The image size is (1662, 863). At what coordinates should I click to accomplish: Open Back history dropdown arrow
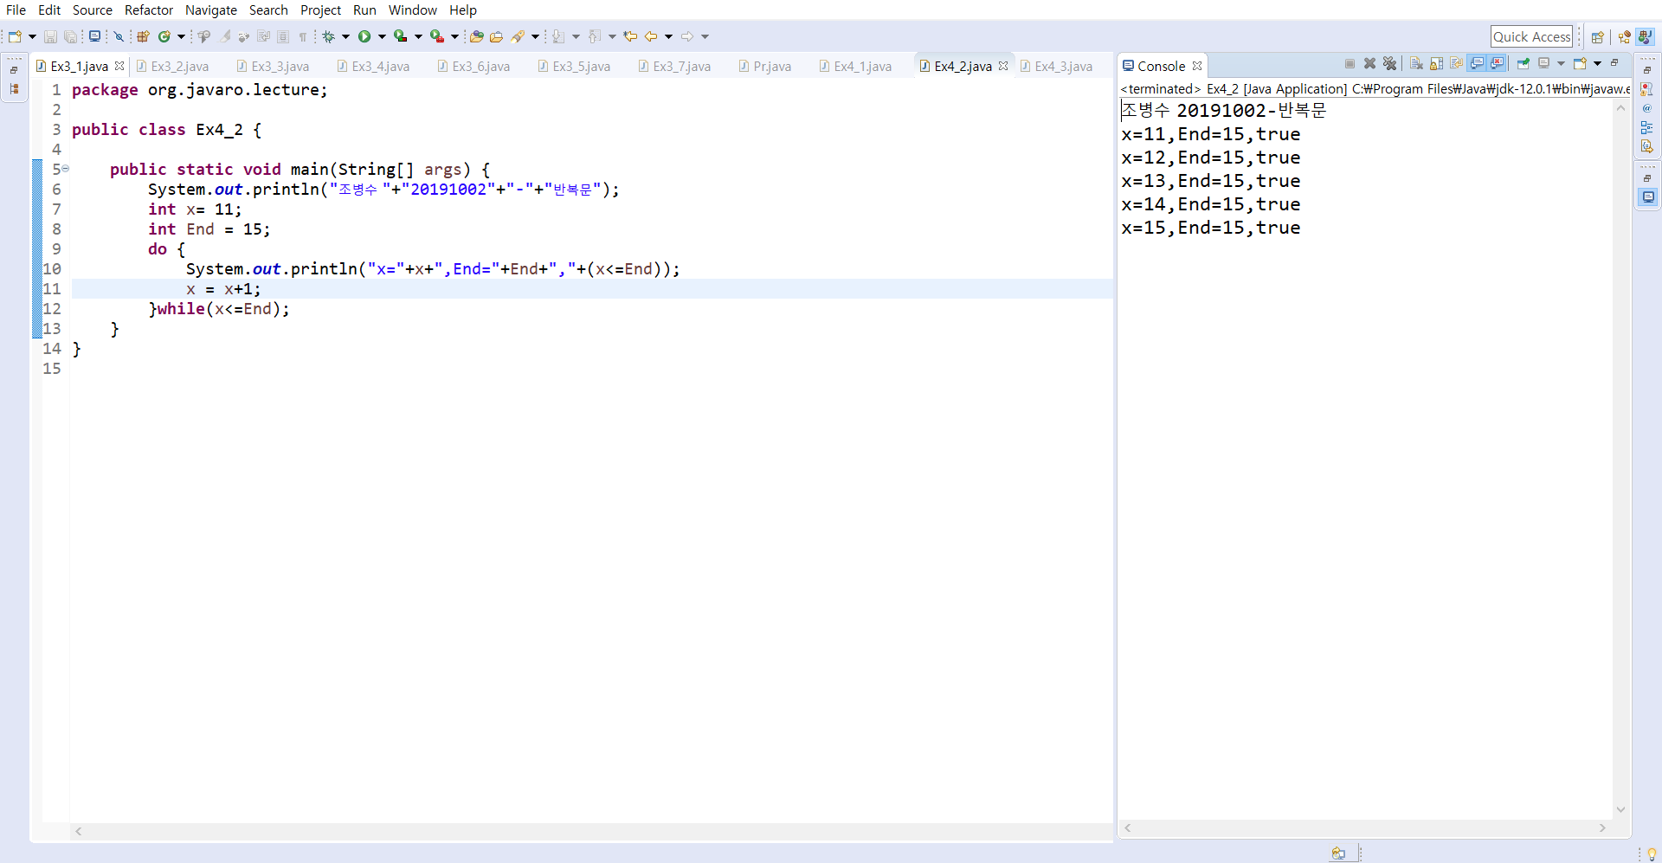[x=668, y=36]
